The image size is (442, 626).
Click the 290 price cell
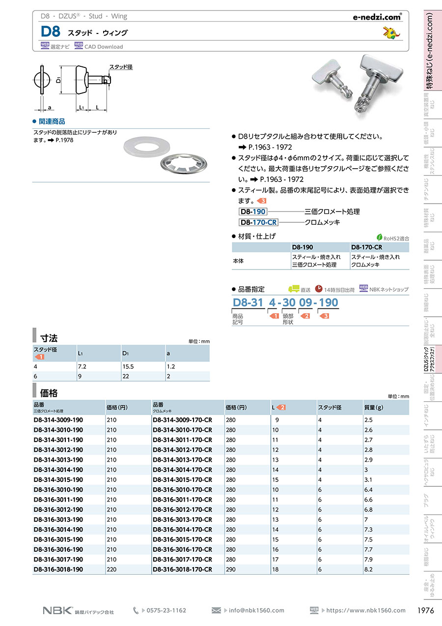click(231, 569)
